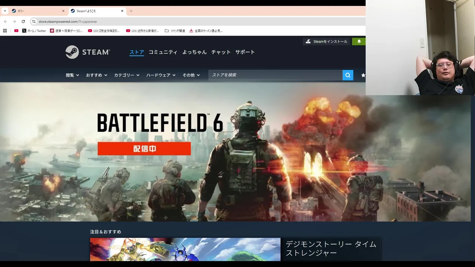Expand the ハードウェア dropdown
This screenshot has width=475, height=267.
tap(161, 75)
